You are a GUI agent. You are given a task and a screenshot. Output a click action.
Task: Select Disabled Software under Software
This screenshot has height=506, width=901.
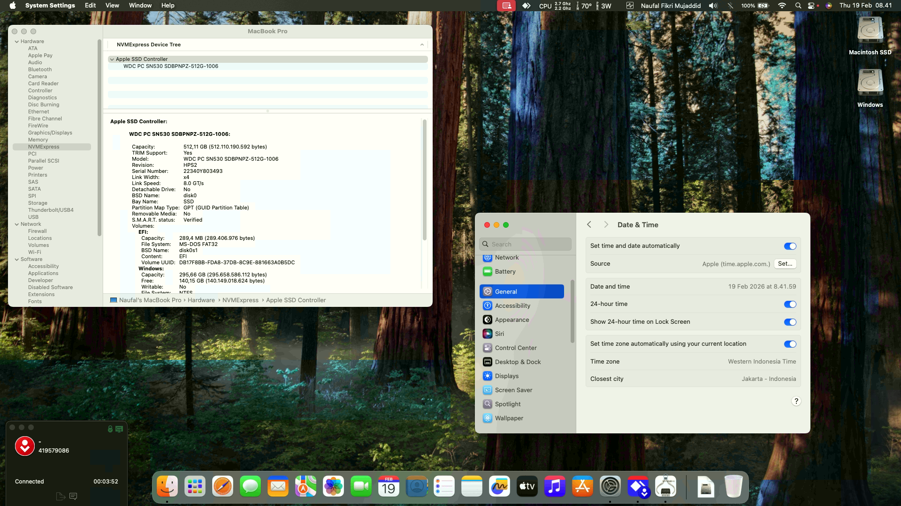pyautogui.click(x=50, y=287)
